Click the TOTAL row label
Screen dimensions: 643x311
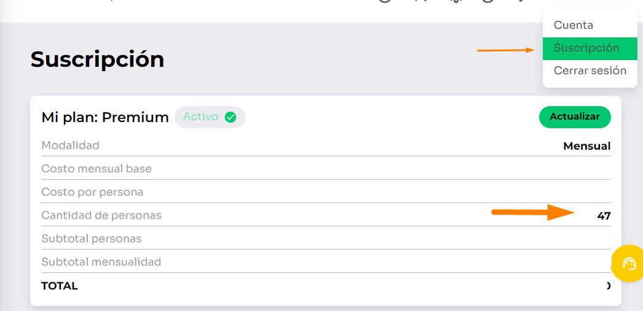[x=60, y=286]
